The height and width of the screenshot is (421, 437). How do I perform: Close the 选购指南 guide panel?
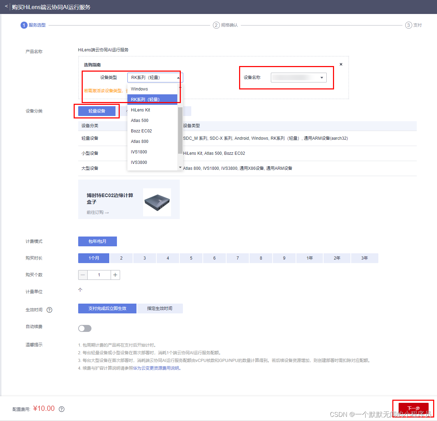click(x=341, y=64)
